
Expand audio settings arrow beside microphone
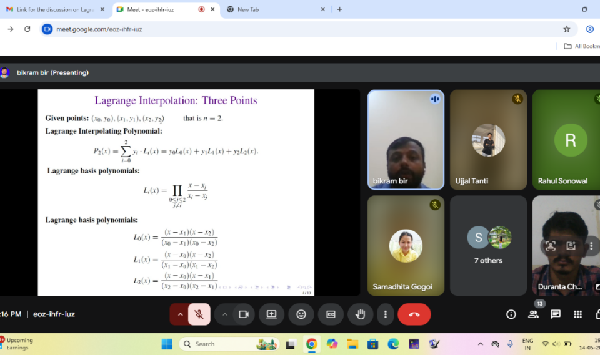(x=180, y=314)
